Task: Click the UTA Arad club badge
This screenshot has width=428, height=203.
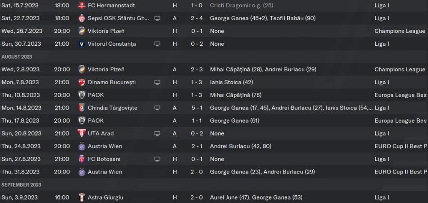Action: [81, 133]
